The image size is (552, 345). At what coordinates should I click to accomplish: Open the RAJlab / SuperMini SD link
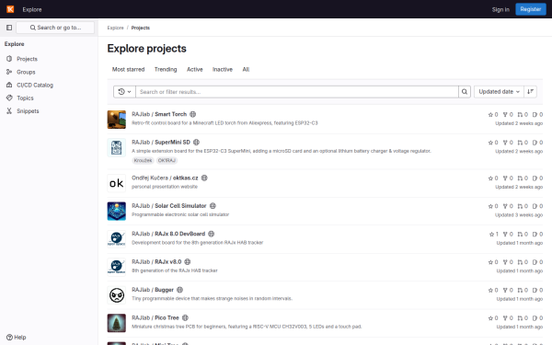click(161, 143)
